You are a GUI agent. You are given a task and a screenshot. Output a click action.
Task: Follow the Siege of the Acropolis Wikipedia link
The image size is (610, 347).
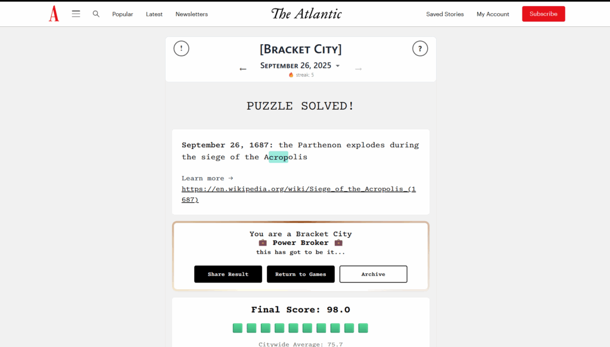(x=298, y=188)
